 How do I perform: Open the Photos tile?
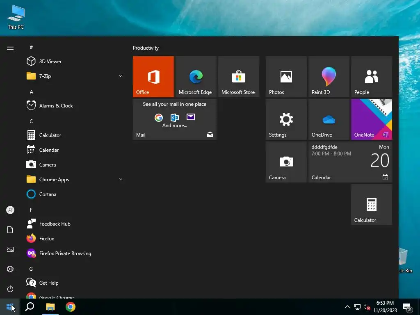(x=286, y=77)
